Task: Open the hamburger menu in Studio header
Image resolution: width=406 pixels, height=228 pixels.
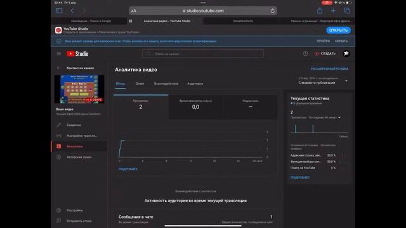Action: (x=59, y=53)
